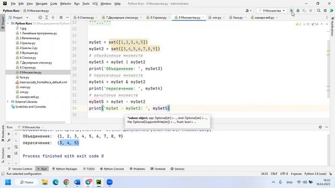Open the Structure side tool window

[3, 155]
